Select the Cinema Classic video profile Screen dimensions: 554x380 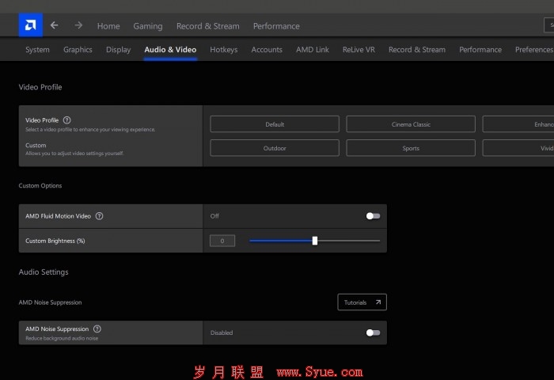[x=411, y=124]
